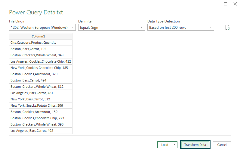240x157 pixels.
Task: Select row 'New York ,Bars,Carrot, 312'
Action: [x=41, y=99]
